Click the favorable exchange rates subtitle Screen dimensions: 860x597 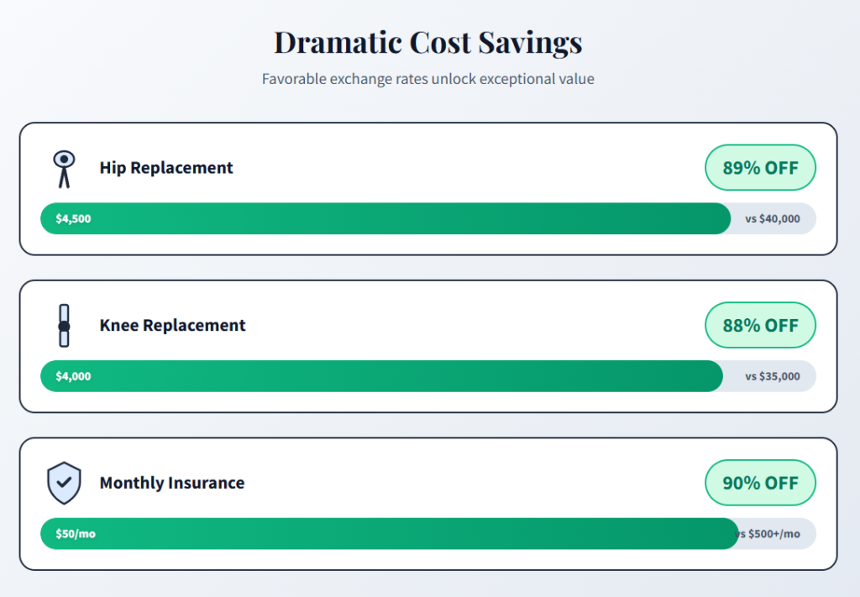coord(428,79)
